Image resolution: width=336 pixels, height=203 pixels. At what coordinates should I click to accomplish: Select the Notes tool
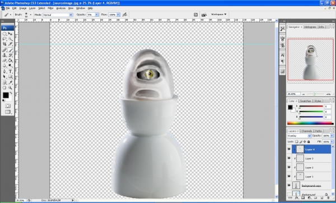click(x=4, y=83)
